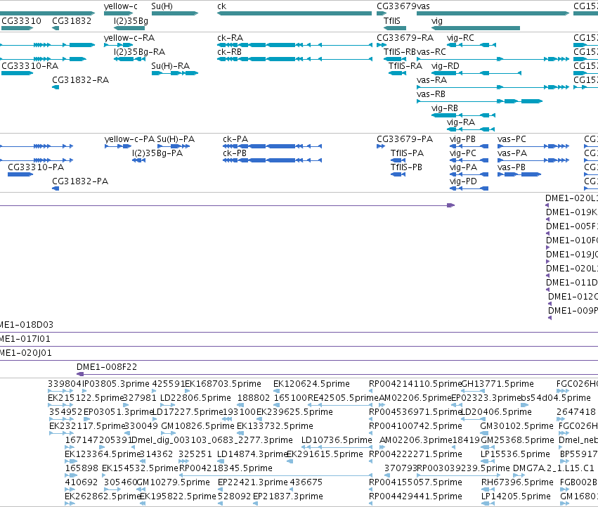
Task: Select the ck-RA transcript label
Action: [x=230, y=38]
